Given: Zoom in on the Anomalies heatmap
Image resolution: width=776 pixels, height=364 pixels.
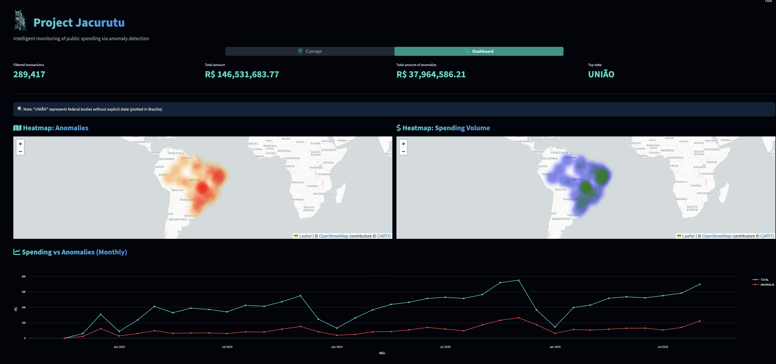Looking at the screenshot, I should click(x=20, y=144).
